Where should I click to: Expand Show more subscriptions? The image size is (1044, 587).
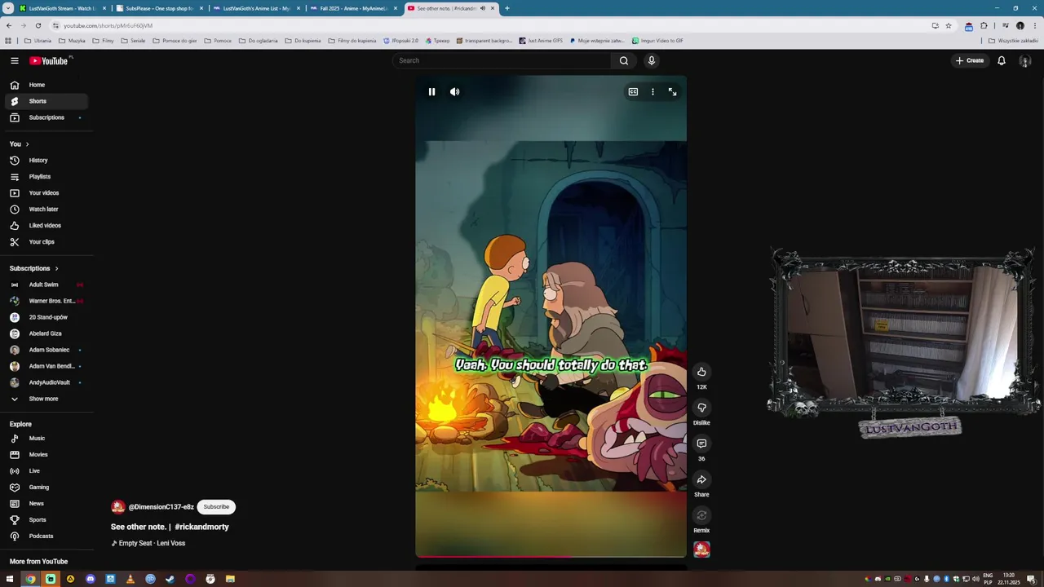tap(46, 399)
